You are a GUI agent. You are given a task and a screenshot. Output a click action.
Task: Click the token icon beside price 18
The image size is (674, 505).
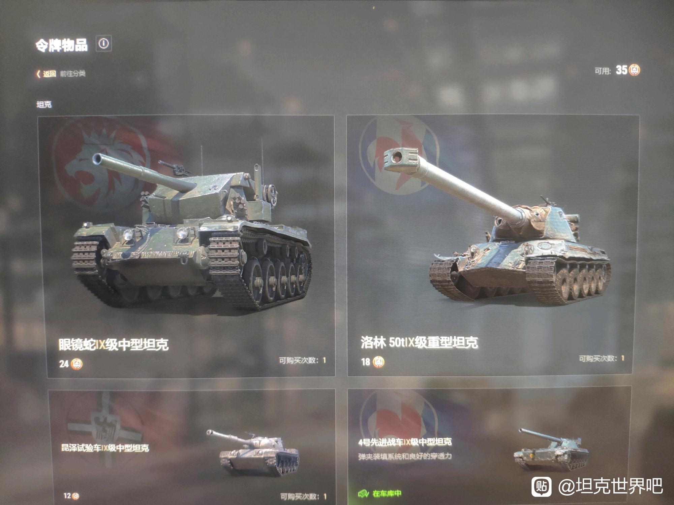pyautogui.click(x=378, y=362)
